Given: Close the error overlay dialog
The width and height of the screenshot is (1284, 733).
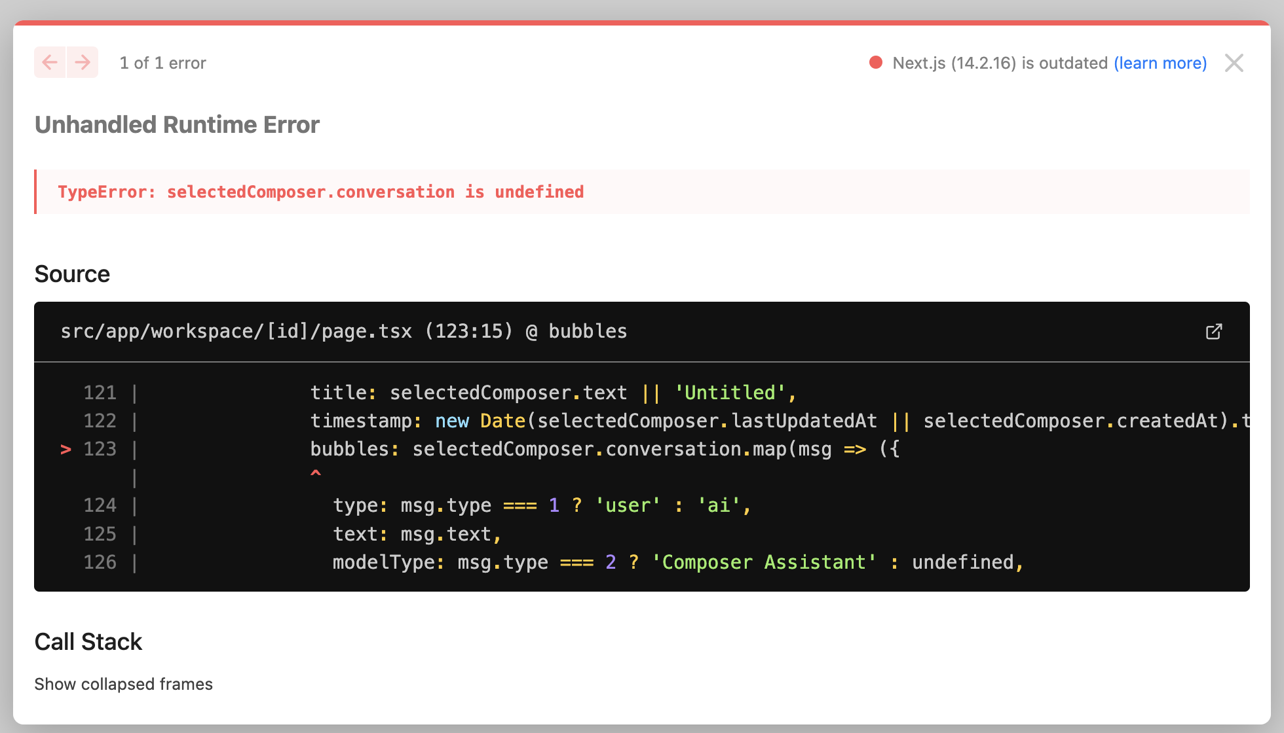Looking at the screenshot, I should (1234, 63).
